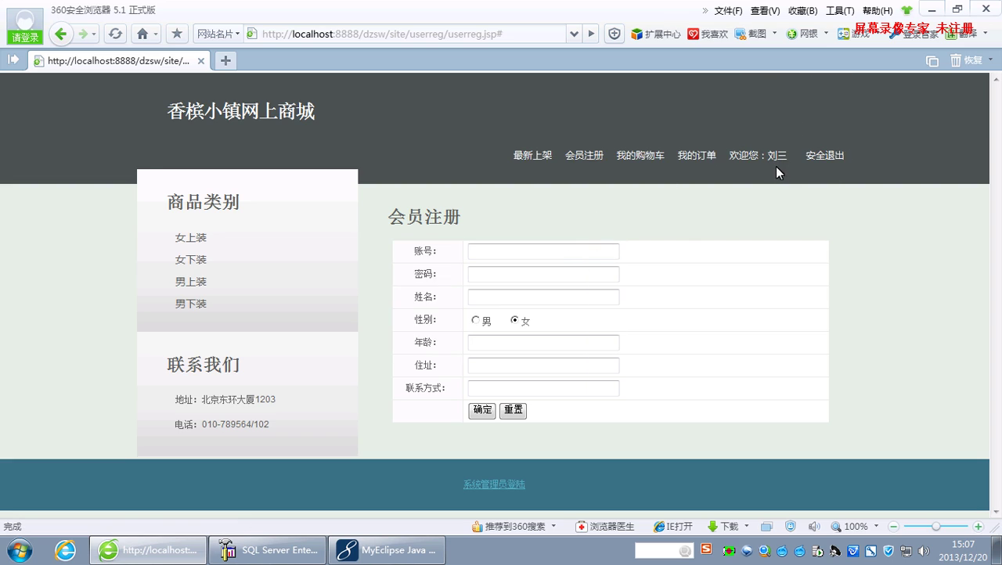Image resolution: width=1002 pixels, height=565 pixels.
Task: Click the page zoom slider handle
Action: [x=935, y=527]
